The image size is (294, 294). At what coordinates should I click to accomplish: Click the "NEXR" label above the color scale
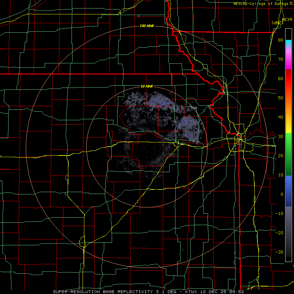(x=287, y=20)
